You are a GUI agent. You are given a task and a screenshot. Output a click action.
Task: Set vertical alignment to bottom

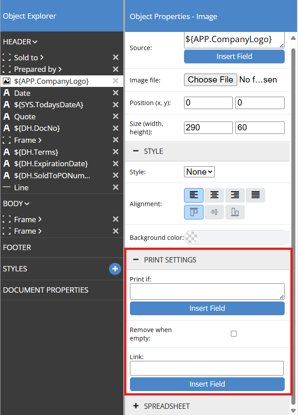coord(235,212)
